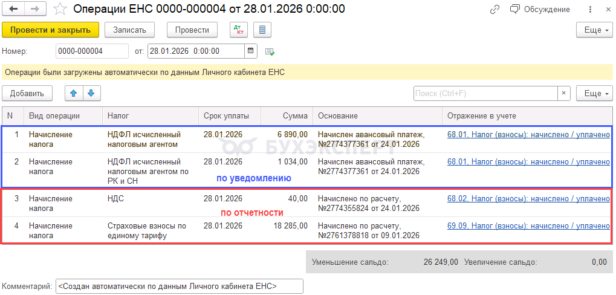
Task: Expand the table Еще menu
Action: click(594, 94)
